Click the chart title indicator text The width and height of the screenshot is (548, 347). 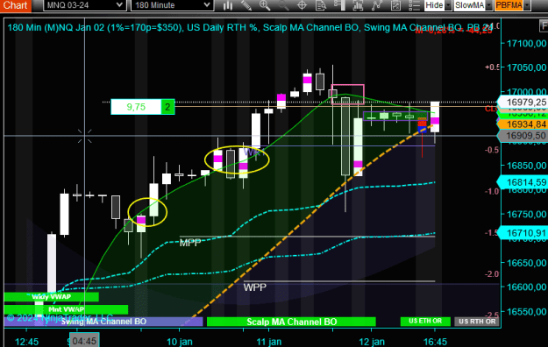point(250,28)
